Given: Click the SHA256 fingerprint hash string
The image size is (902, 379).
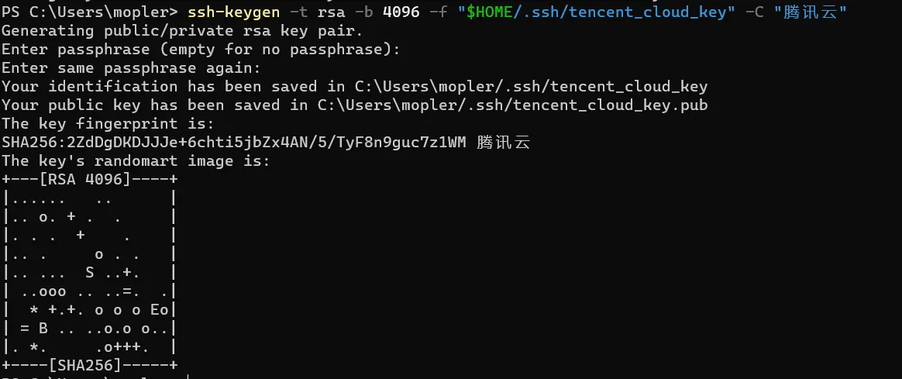Looking at the screenshot, I should 233,143.
